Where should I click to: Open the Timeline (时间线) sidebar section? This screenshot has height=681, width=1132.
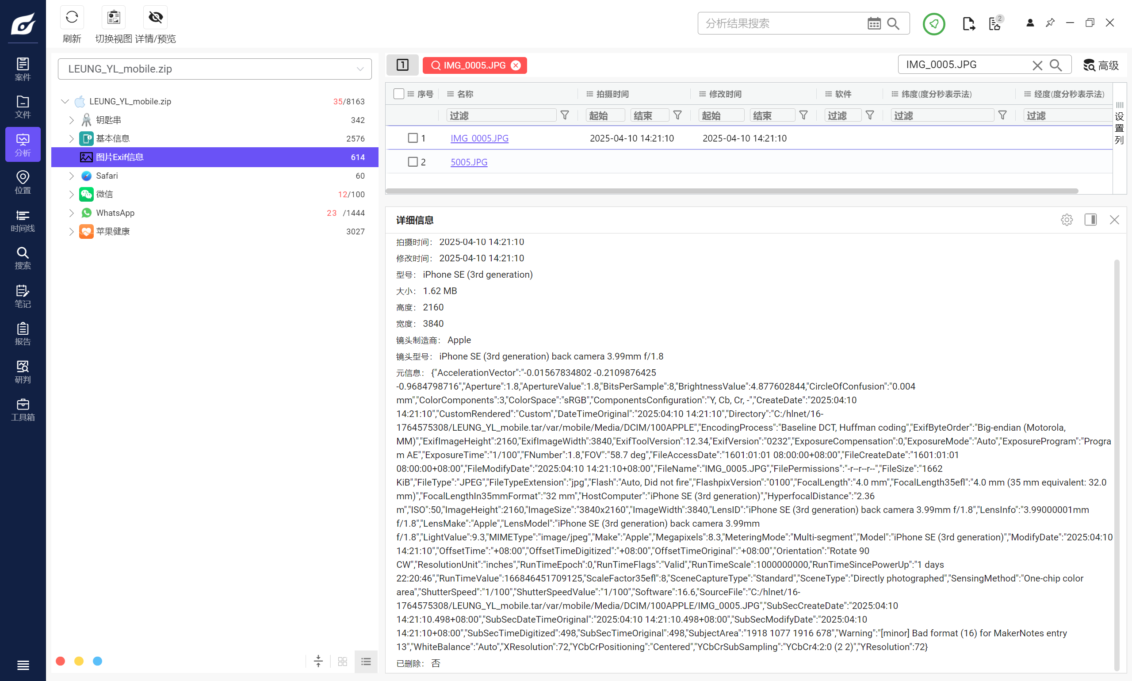pos(23,221)
